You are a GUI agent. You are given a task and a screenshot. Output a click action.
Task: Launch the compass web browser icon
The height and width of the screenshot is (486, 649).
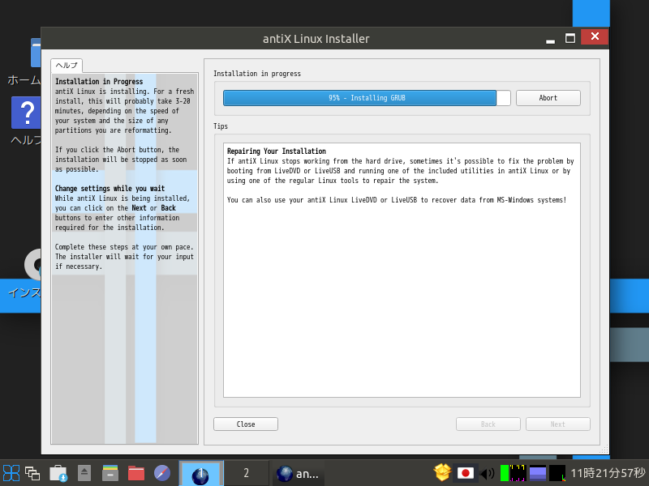161,473
